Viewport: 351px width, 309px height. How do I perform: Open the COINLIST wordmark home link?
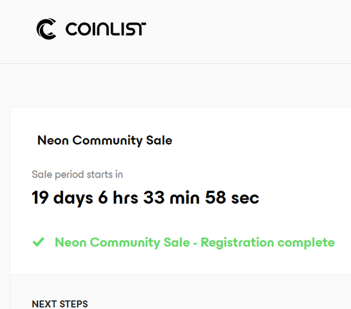[106, 29]
